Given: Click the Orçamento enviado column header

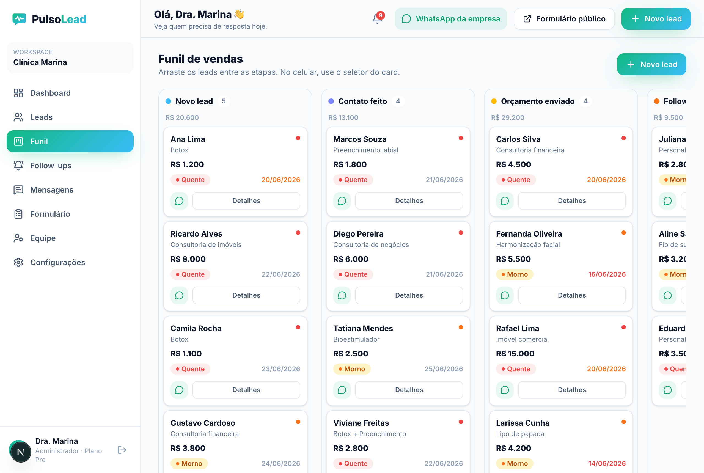Looking at the screenshot, I should tap(538, 101).
